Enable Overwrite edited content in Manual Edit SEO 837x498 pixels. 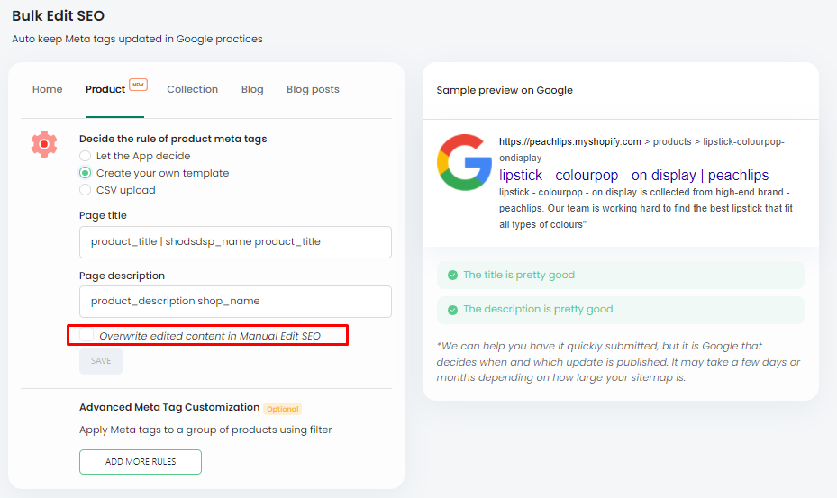[86, 335]
